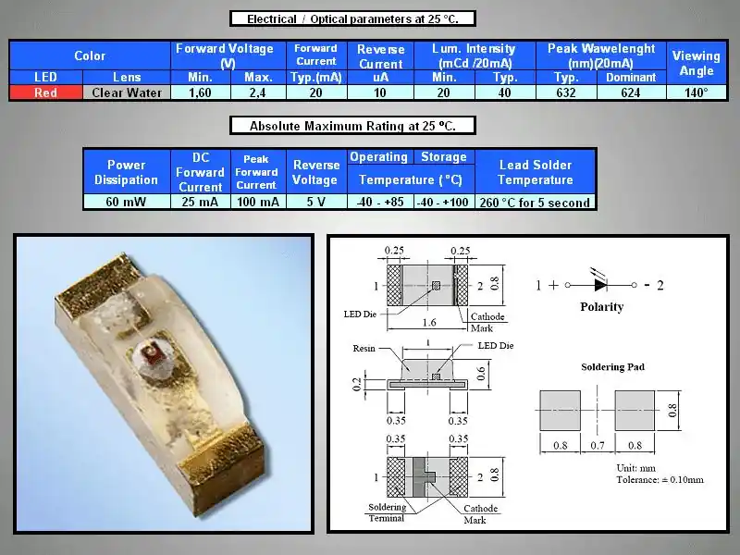The height and width of the screenshot is (555, 740).
Task: Select the Forward Voltage (V) column header
Action: click(224, 55)
